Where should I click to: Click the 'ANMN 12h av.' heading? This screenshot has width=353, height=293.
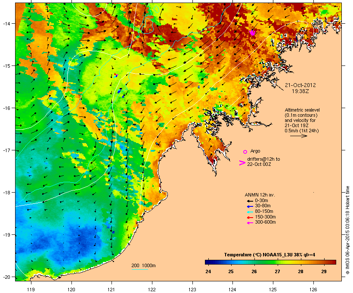[x=260, y=195]
